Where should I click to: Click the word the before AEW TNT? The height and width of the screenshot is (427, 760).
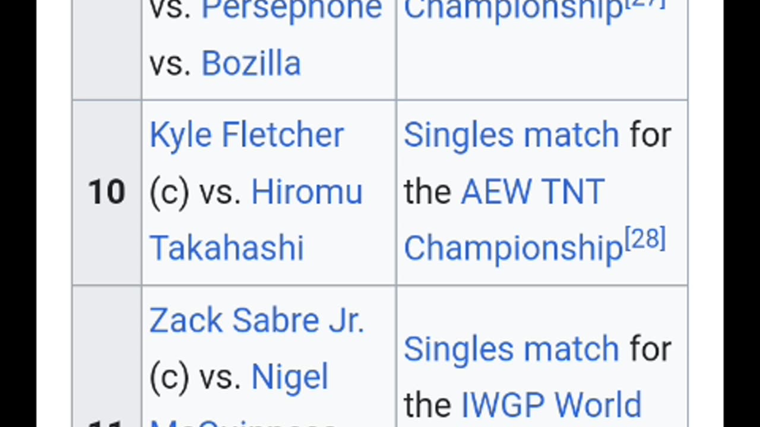(x=427, y=192)
